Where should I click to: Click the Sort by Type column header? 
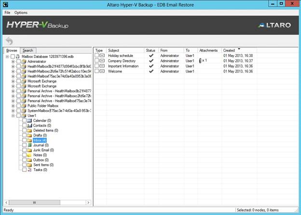pyautogui.click(x=100, y=50)
